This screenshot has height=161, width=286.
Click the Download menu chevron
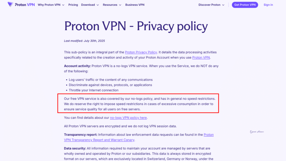[97, 5]
